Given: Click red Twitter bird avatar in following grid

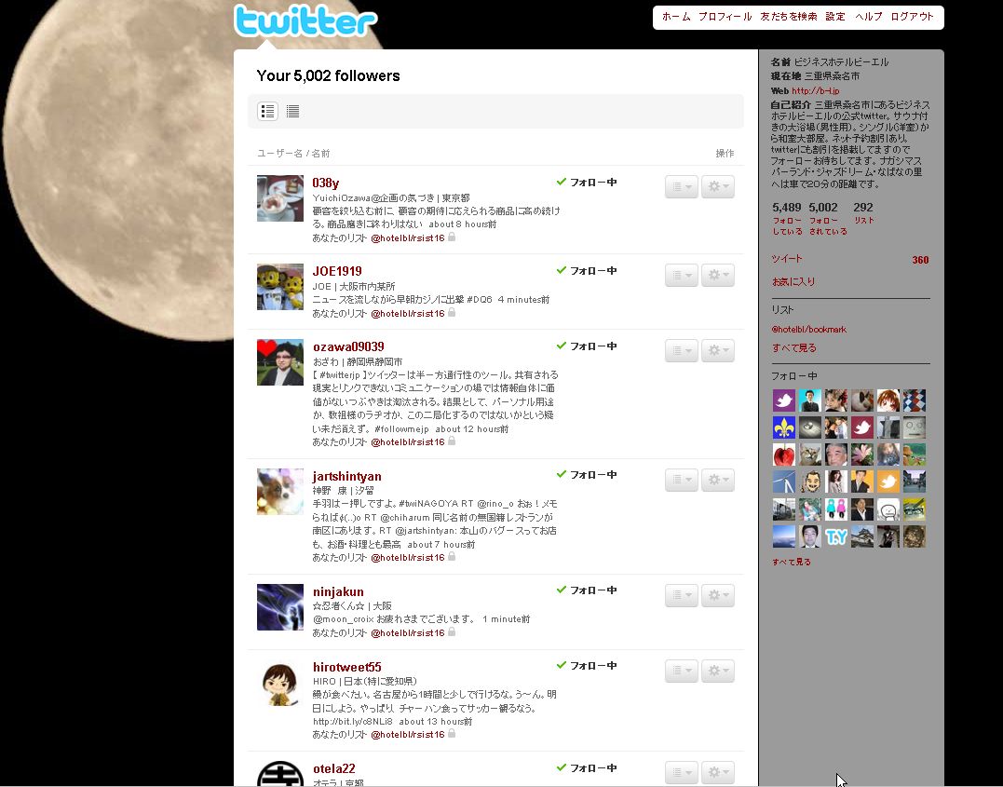Looking at the screenshot, I should pos(861,427).
